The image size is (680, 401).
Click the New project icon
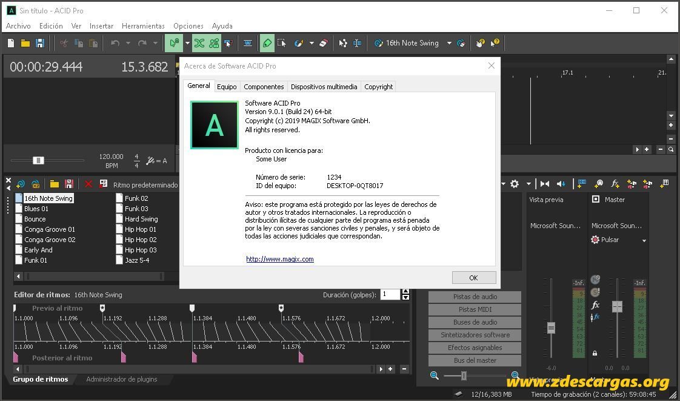pyautogui.click(x=12, y=43)
